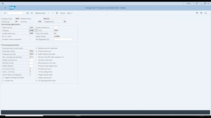Click the Global CoCde field
The width and height of the screenshot is (211, 118).
click(57, 36)
